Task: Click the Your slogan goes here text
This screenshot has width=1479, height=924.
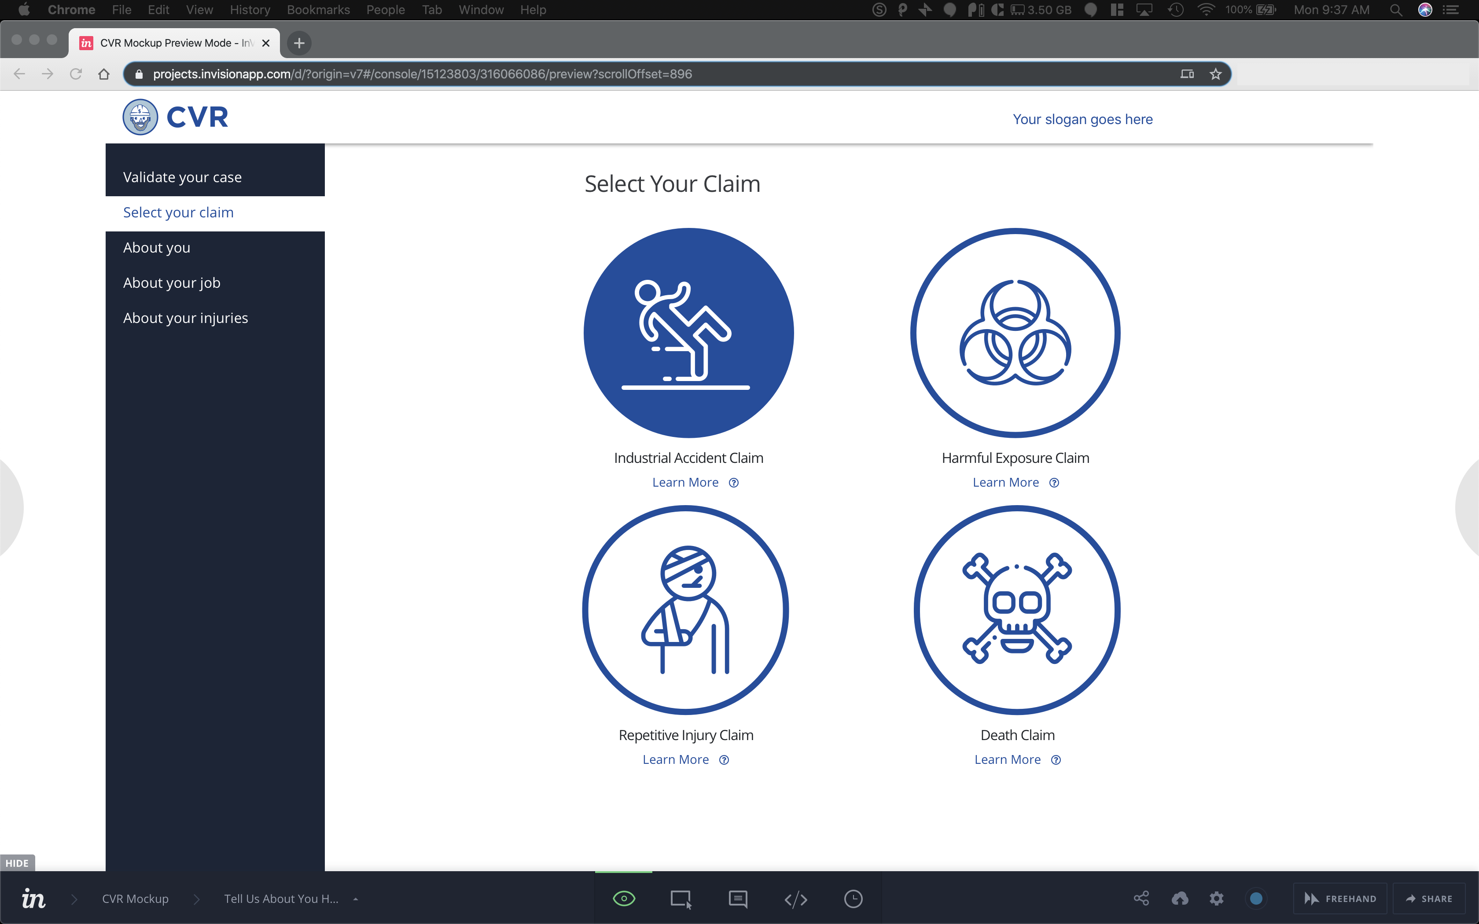Action: (x=1082, y=119)
